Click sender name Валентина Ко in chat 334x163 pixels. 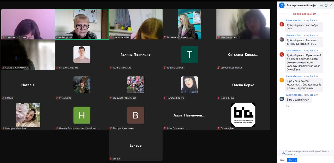[294, 20]
